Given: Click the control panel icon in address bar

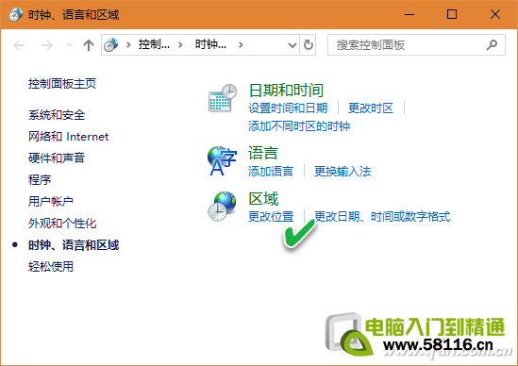Looking at the screenshot, I should point(111,45).
